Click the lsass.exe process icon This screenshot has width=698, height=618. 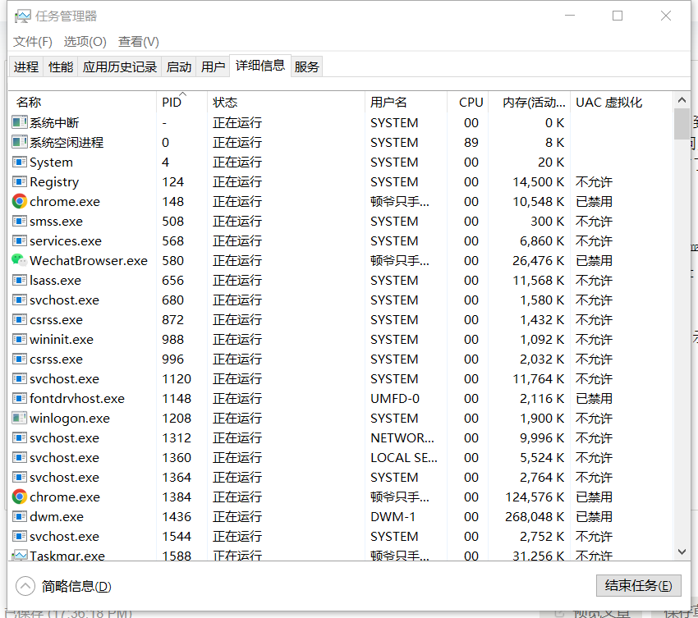[19, 281]
